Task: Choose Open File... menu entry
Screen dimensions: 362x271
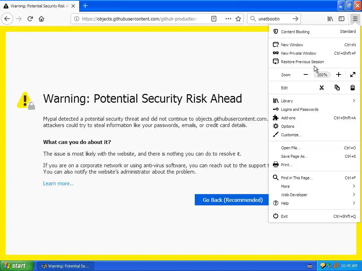Action: [x=314, y=148]
